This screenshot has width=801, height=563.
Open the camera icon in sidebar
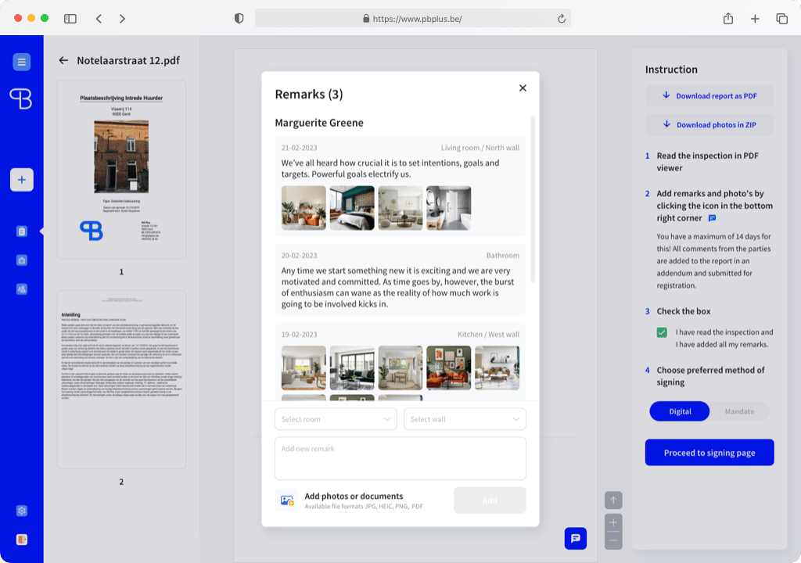coord(21,260)
